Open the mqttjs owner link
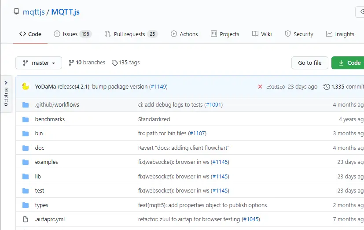Screen dimensions: 364x230 pos(33,12)
